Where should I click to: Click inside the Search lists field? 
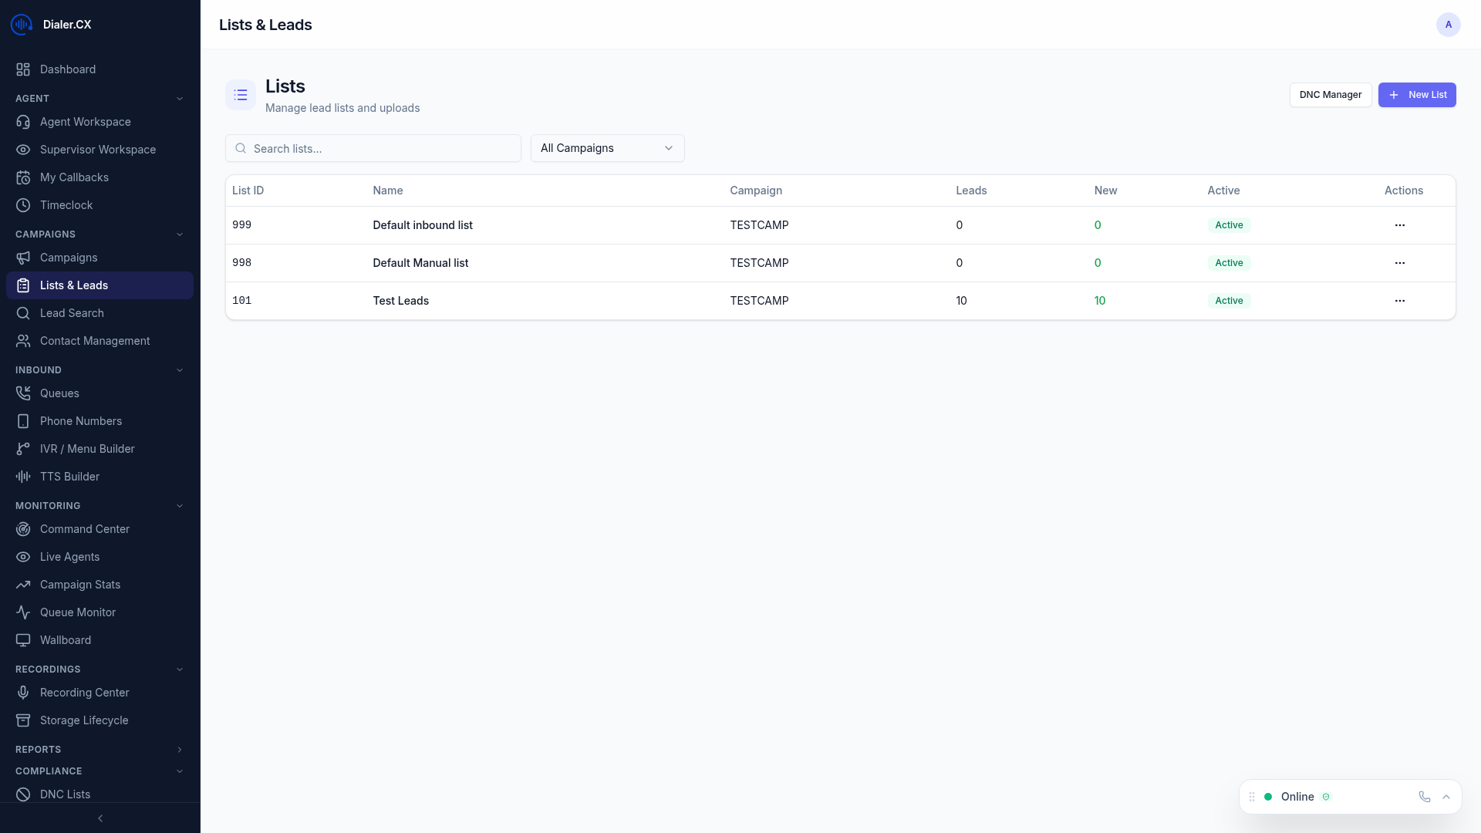(x=373, y=148)
